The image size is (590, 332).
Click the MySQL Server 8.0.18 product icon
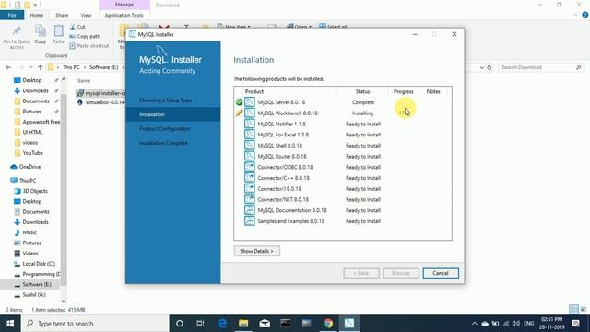tap(250, 102)
